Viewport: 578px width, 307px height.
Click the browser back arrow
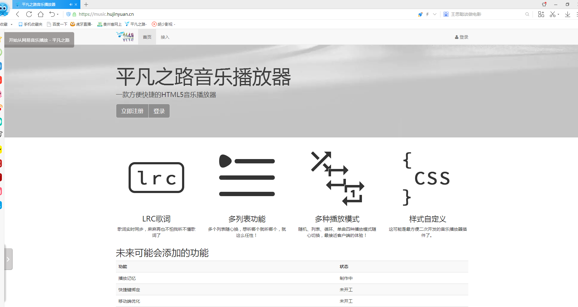click(x=18, y=14)
